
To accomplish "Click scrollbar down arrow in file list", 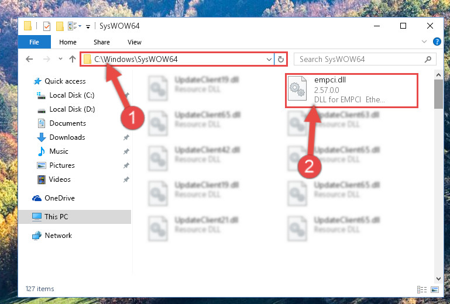I will [438, 278].
